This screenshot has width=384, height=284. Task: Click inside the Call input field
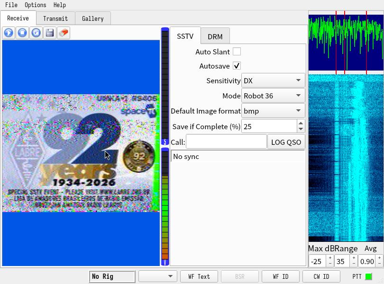[228, 141]
